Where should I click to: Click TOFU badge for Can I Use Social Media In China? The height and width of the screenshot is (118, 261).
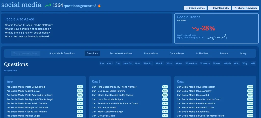pyautogui.click(x=165, y=91)
